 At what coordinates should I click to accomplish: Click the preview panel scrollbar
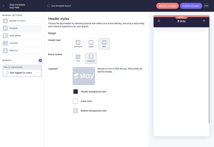tap(209, 75)
